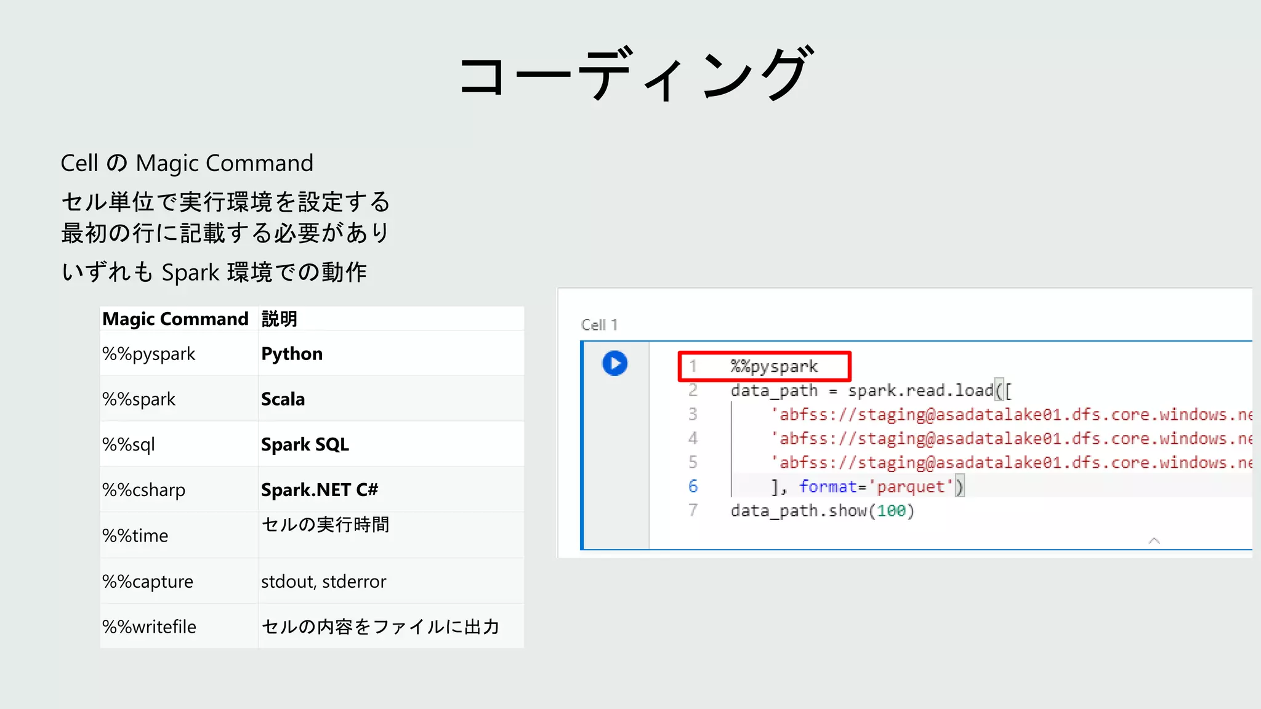The height and width of the screenshot is (709, 1261).
Task: Click line number 7 in code gutter
Action: tap(693, 510)
